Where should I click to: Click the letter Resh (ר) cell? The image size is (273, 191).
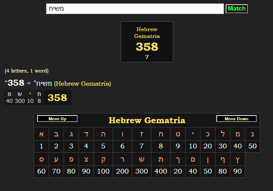tap(122, 159)
